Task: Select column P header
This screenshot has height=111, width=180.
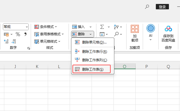Action: click(146, 66)
